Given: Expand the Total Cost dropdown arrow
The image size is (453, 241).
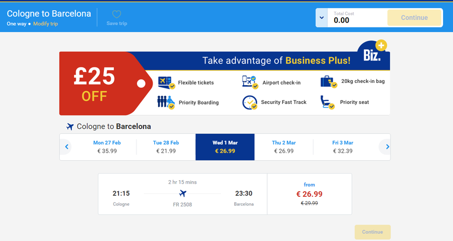Looking at the screenshot, I should (x=322, y=18).
